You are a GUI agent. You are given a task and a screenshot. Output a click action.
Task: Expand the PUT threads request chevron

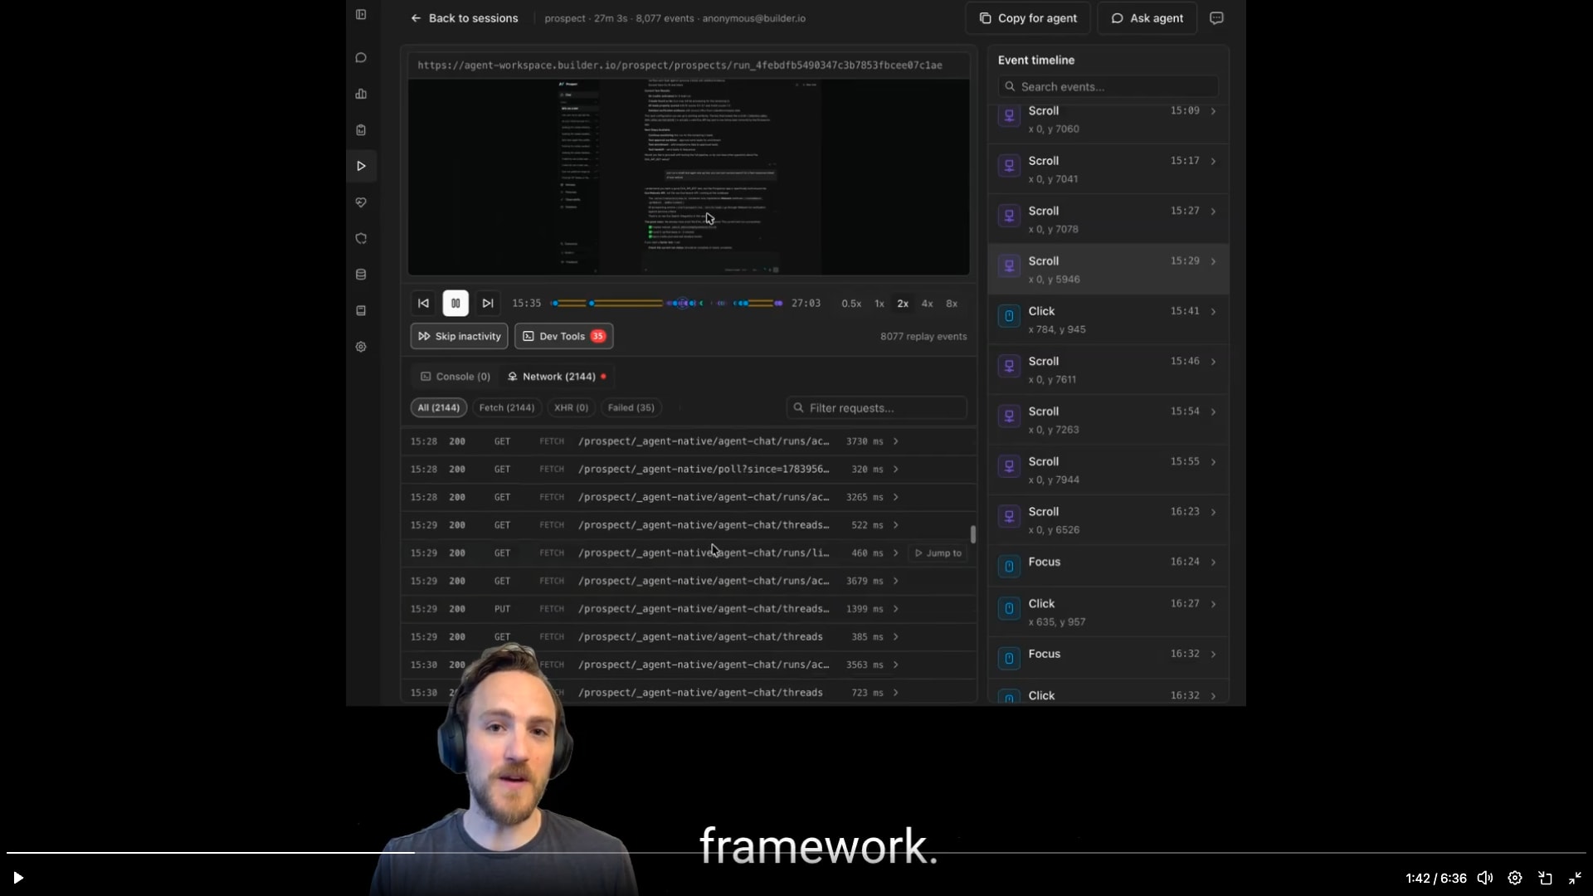click(x=895, y=609)
